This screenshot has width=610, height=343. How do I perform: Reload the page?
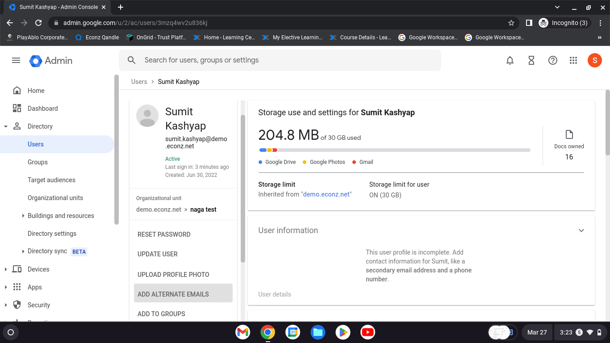(38, 23)
